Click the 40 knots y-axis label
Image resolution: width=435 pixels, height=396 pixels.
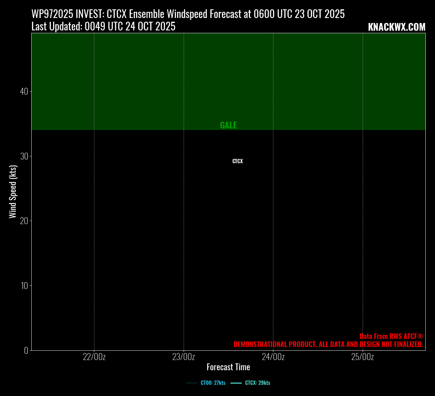24,92
